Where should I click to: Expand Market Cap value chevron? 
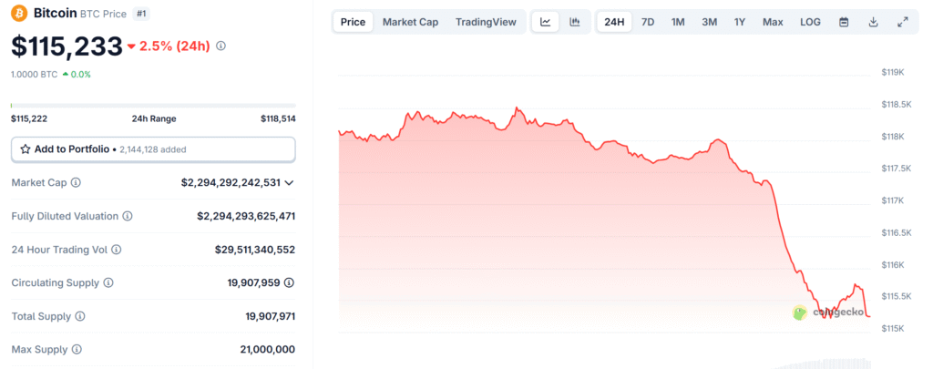tap(289, 183)
